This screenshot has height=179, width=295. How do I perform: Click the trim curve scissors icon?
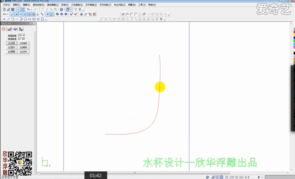[123, 14]
